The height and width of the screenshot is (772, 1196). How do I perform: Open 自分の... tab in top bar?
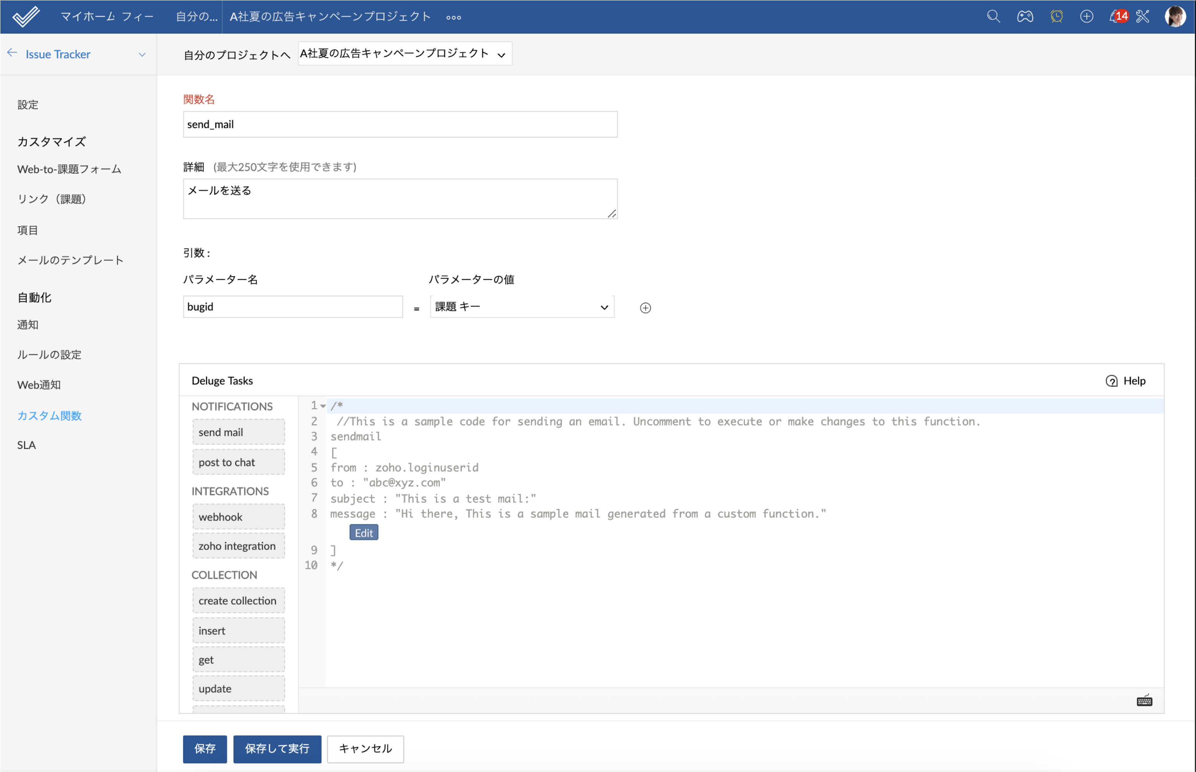(x=197, y=17)
